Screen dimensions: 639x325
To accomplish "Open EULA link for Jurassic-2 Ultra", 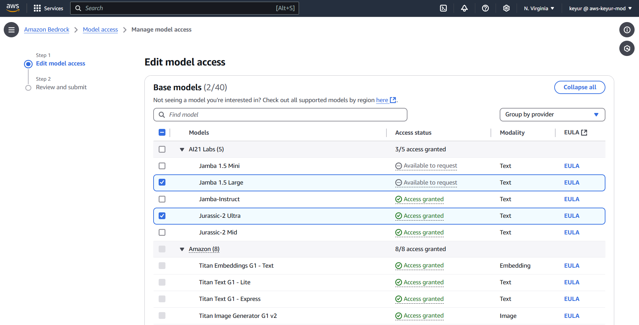I will pyautogui.click(x=572, y=216).
